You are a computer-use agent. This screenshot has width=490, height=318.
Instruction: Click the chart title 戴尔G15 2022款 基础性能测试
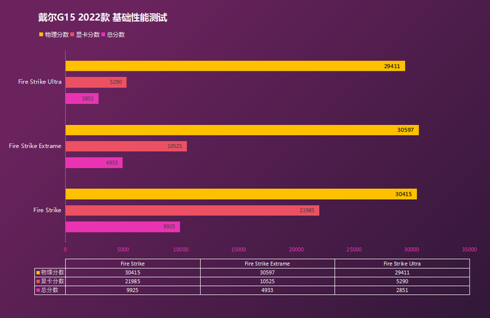click(103, 18)
